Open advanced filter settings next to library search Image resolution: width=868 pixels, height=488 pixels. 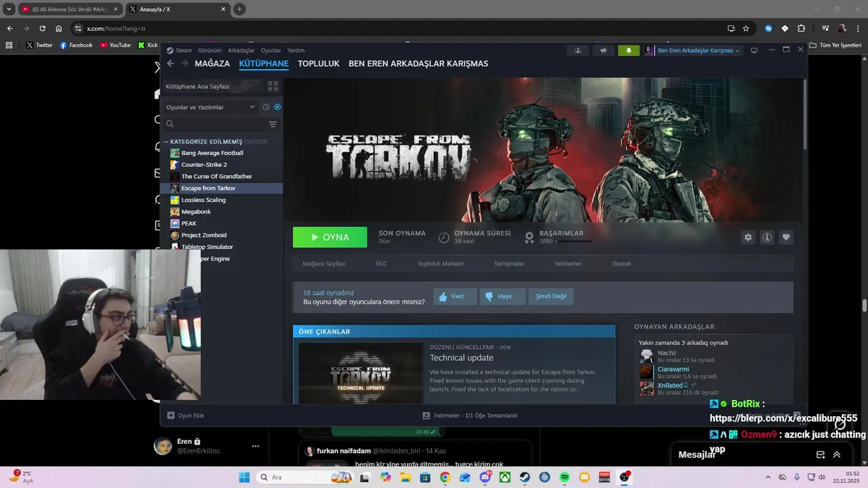pyautogui.click(x=273, y=124)
